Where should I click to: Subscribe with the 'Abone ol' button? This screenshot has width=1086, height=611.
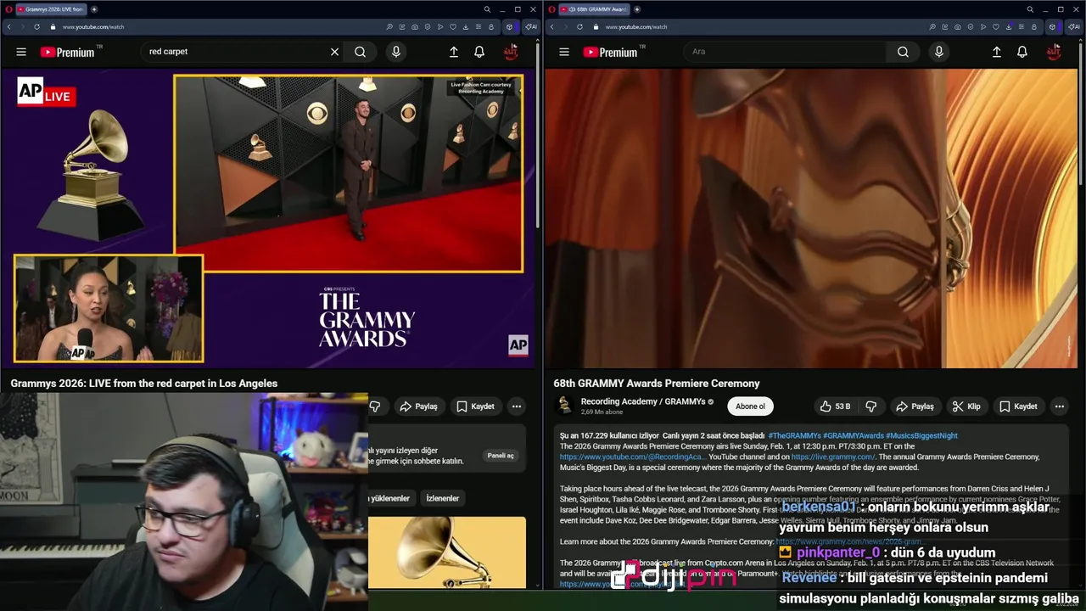point(750,406)
